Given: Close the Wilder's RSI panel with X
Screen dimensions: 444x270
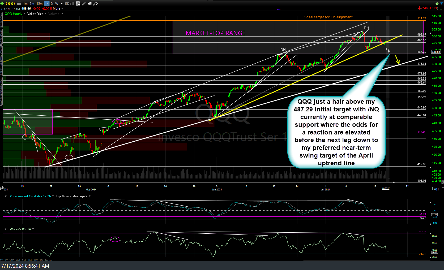Looking at the screenshot, I should tap(6, 229).
